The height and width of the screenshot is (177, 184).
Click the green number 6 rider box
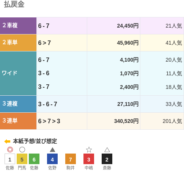tap(34, 159)
